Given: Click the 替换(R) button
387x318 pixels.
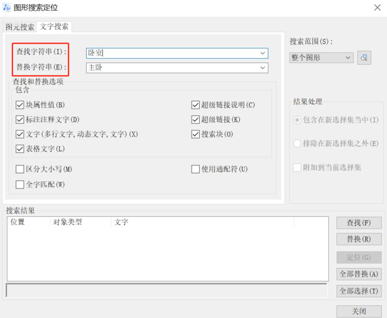Looking at the screenshot, I should 359,239.
